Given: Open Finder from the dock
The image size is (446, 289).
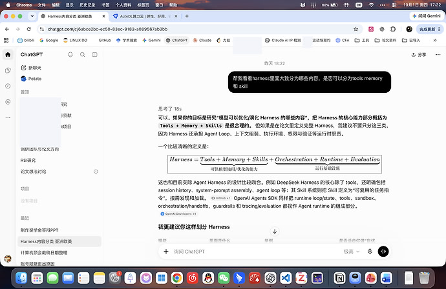Looking at the screenshot, I should pos(21,278).
